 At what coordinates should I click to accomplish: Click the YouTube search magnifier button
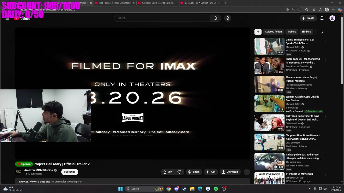216,18
